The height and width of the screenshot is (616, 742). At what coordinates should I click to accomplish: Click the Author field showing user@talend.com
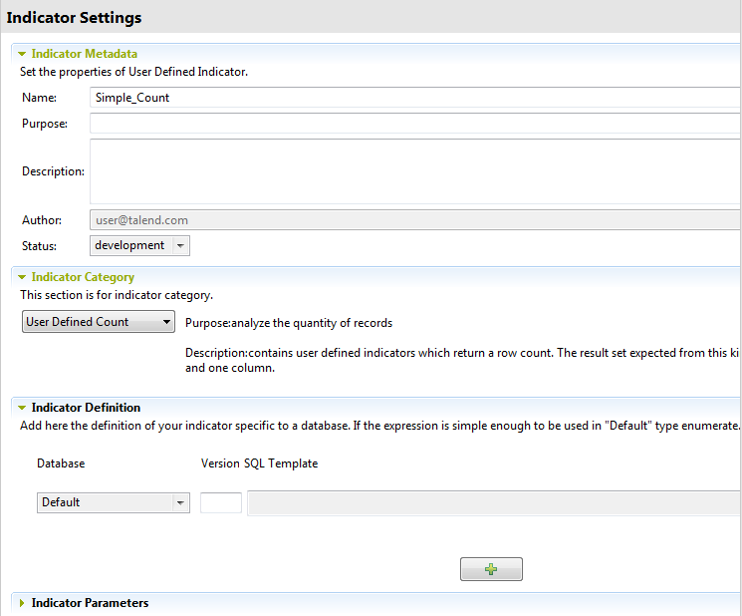(x=413, y=220)
